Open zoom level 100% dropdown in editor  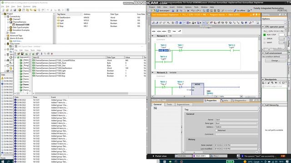point(241,96)
